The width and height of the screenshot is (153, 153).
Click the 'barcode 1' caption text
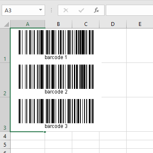56,57
